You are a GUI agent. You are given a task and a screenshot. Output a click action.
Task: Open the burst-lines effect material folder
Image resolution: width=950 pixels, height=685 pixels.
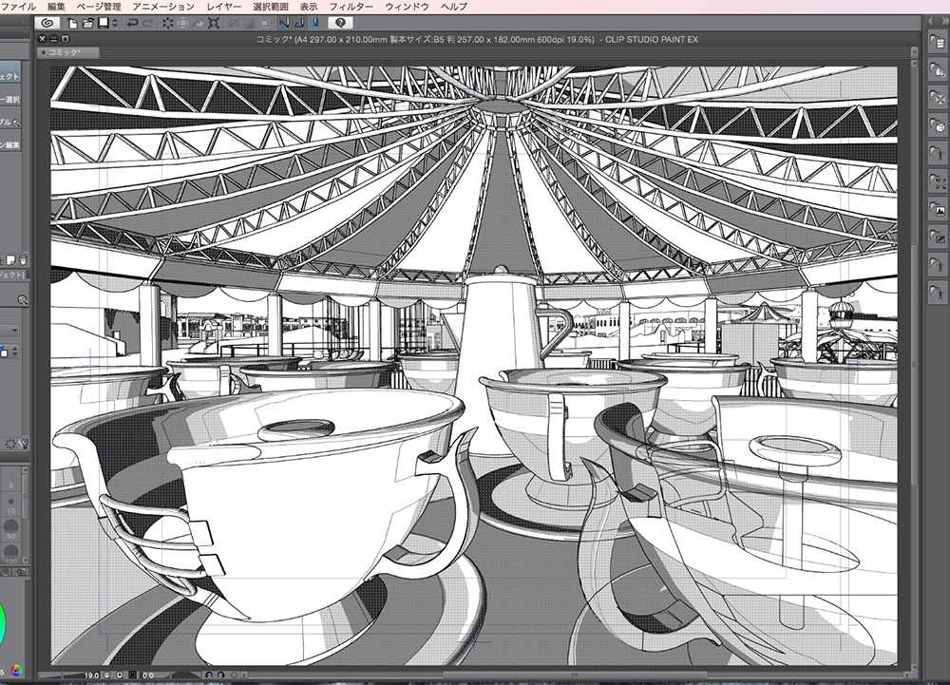point(938,182)
